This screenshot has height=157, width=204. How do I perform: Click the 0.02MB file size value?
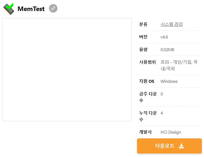[167, 50]
